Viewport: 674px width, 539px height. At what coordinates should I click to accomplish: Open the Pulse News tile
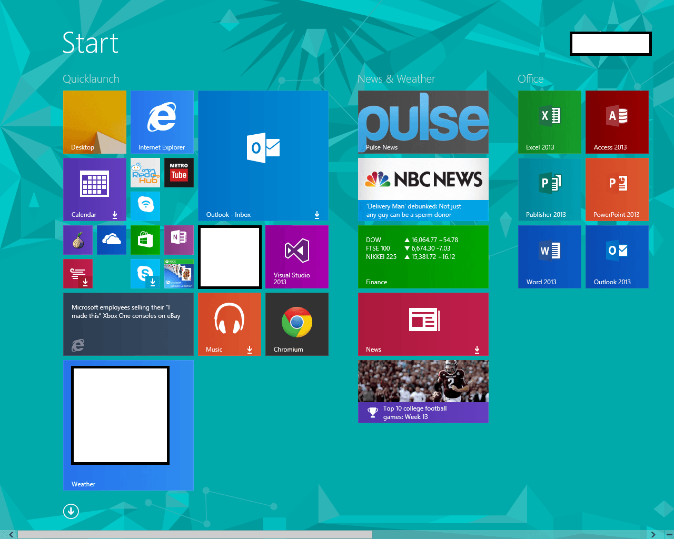coord(423,122)
